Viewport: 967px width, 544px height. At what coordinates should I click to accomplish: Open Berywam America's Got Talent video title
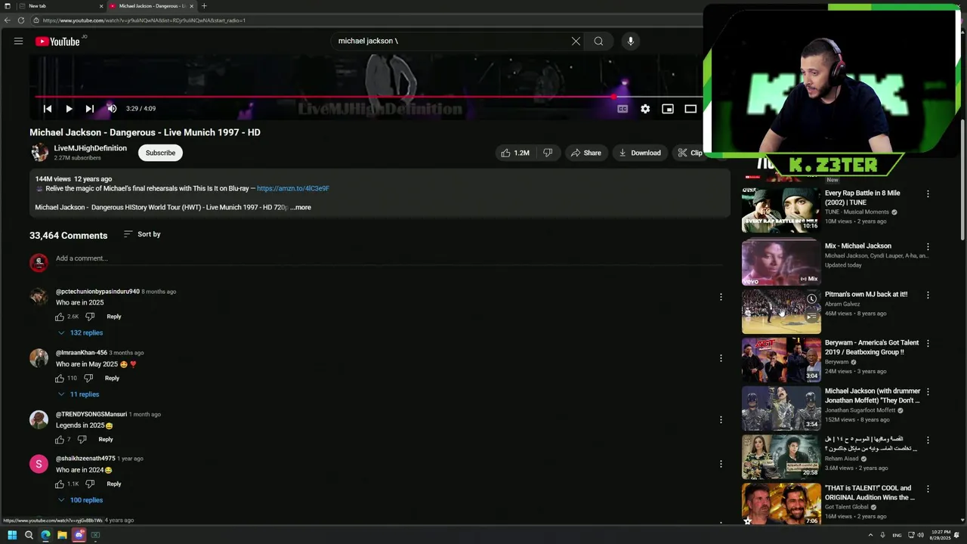[872, 348]
